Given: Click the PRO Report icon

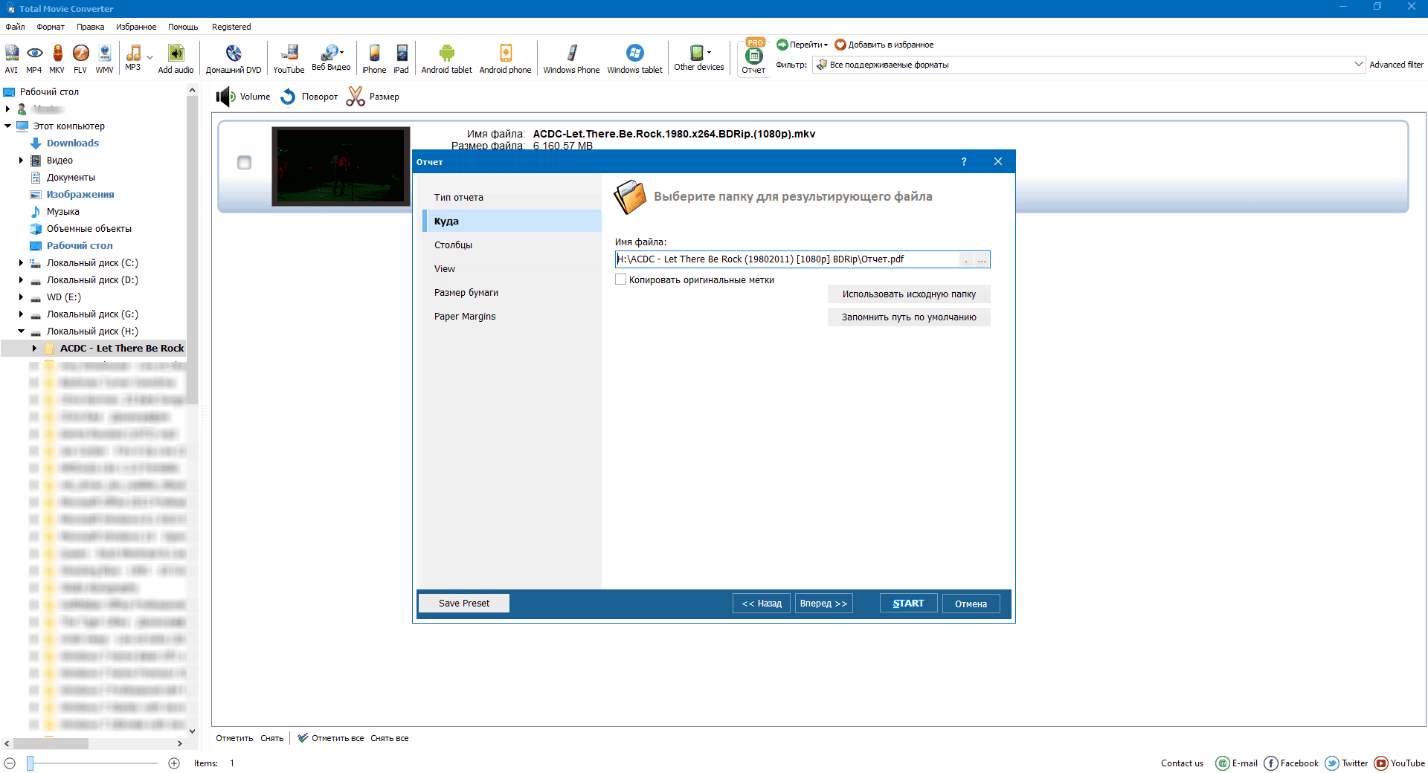Looking at the screenshot, I should (x=753, y=56).
